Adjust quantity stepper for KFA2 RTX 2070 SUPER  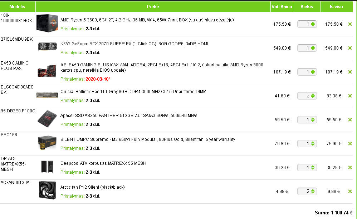(313, 48)
